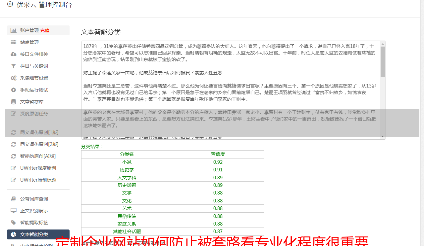Click the 艺术 category row
The height and width of the screenshot is (246, 424).
click(173, 208)
